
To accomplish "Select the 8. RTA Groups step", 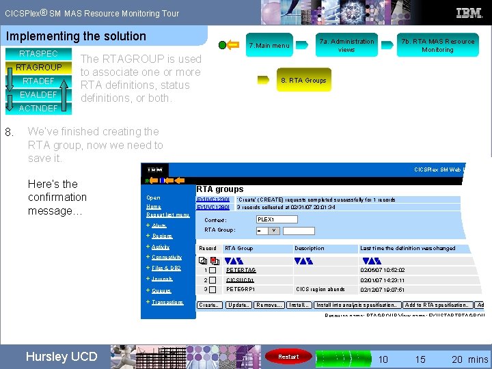I will 303,80.
